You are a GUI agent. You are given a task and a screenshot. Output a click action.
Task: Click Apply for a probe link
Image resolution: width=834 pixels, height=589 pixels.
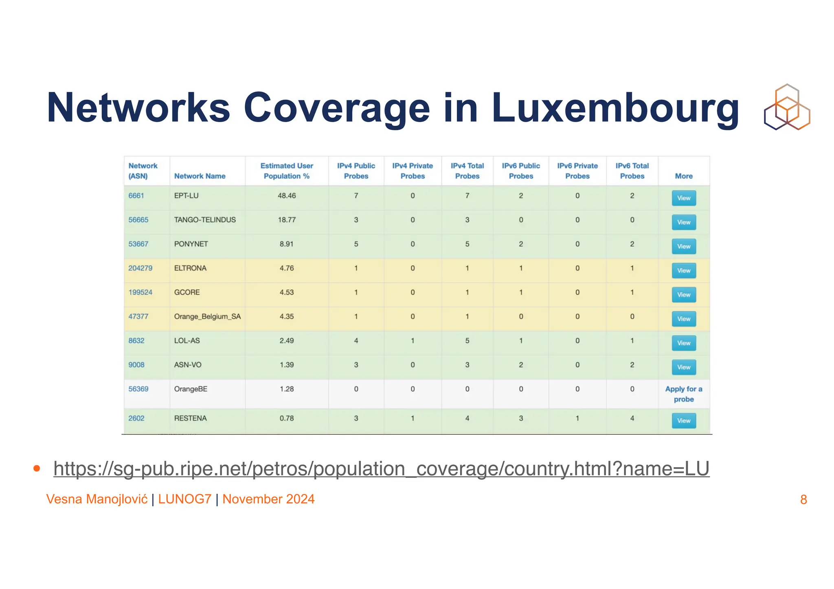[684, 394]
